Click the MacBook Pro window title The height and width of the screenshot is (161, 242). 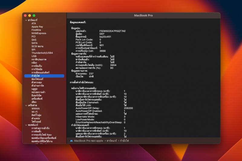click(x=143, y=16)
